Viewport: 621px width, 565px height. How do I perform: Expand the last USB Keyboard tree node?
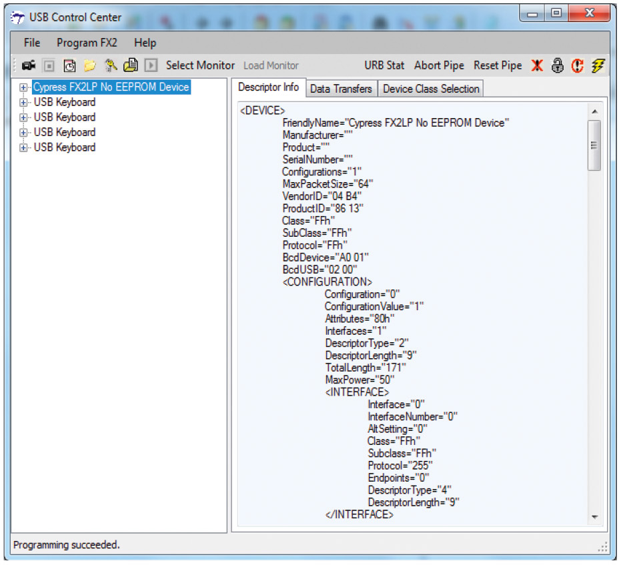click(x=24, y=147)
